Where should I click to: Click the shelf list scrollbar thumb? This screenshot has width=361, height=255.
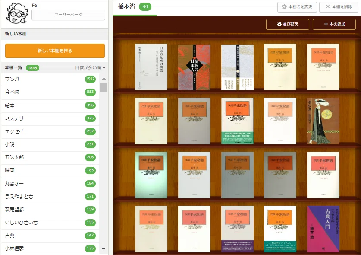(x=104, y=87)
